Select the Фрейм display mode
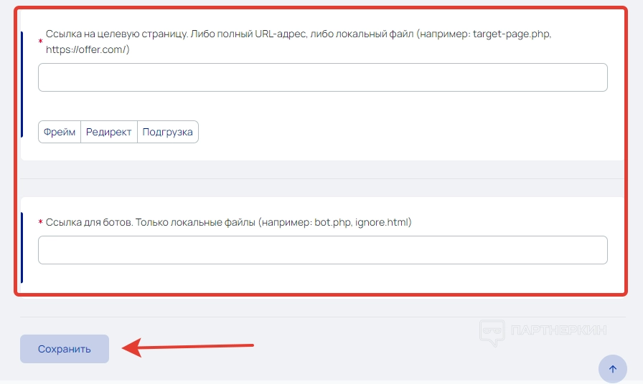Viewport: 643px width, 384px height. [60, 132]
